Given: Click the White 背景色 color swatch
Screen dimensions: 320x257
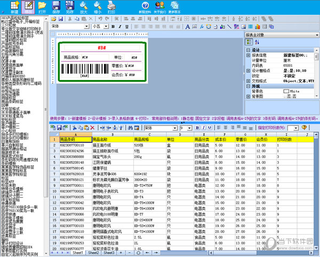Looking at the screenshot, I should point(285,92).
